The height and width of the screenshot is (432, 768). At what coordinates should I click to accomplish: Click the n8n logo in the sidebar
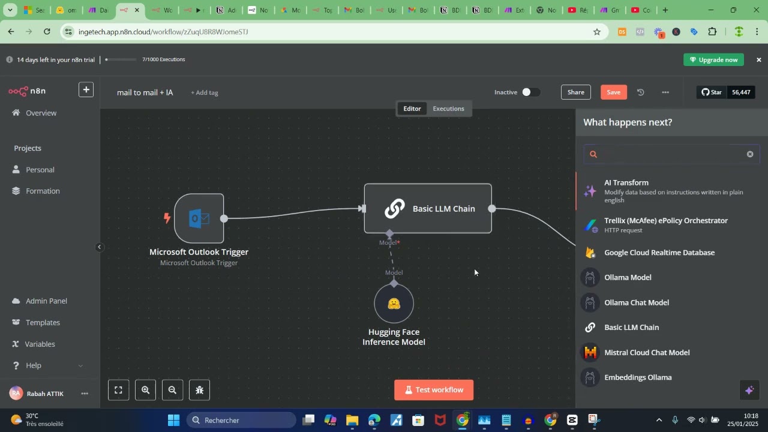[27, 91]
